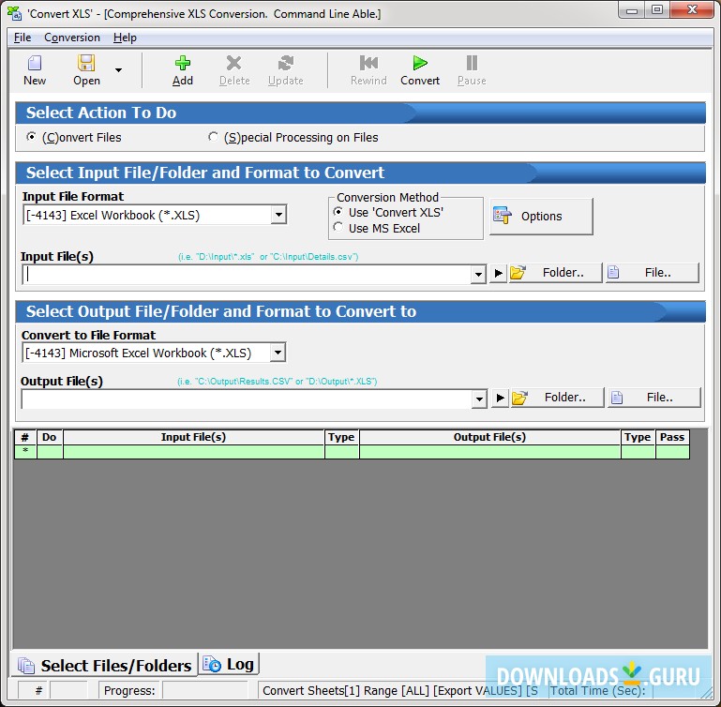Click the app icon in title bar
This screenshot has width=721, height=707.
click(x=14, y=13)
